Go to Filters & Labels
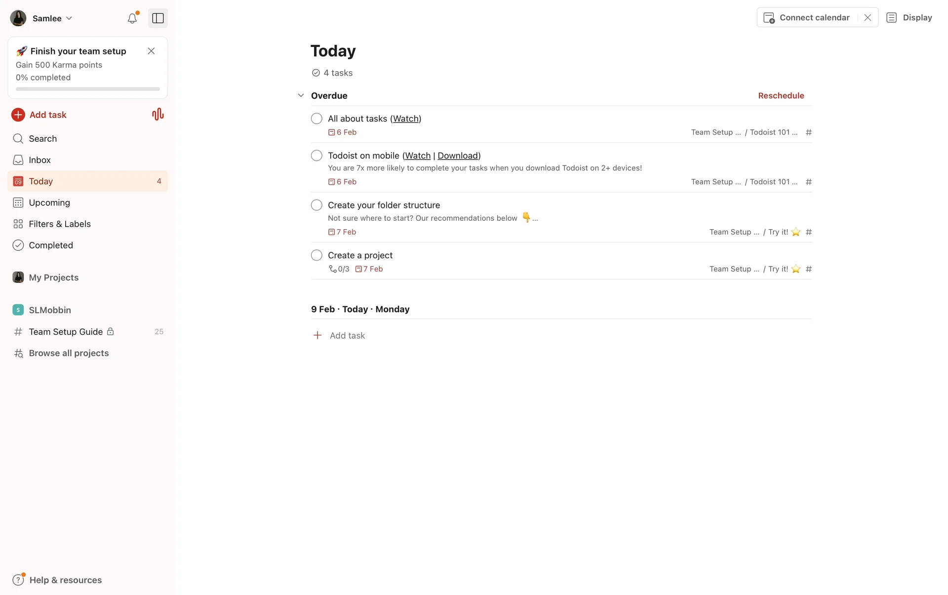This screenshot has width=948, height=595. click(x=59, y=224)
